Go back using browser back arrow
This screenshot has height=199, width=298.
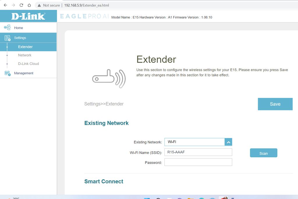pos(5,5)
